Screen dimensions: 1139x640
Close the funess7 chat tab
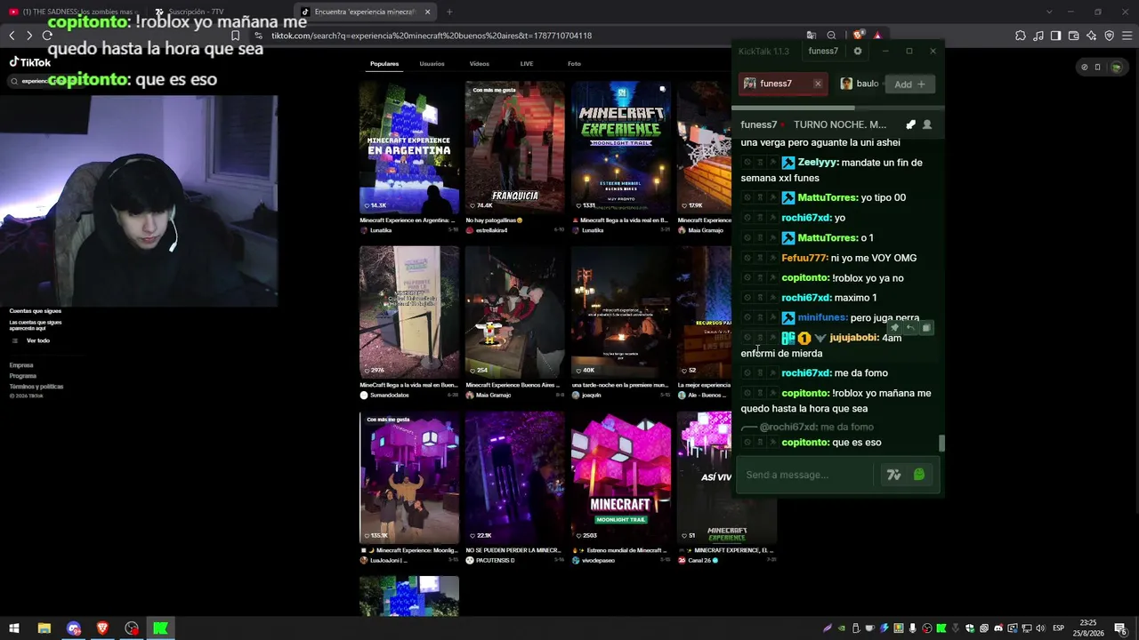click(x=818, y=84)
